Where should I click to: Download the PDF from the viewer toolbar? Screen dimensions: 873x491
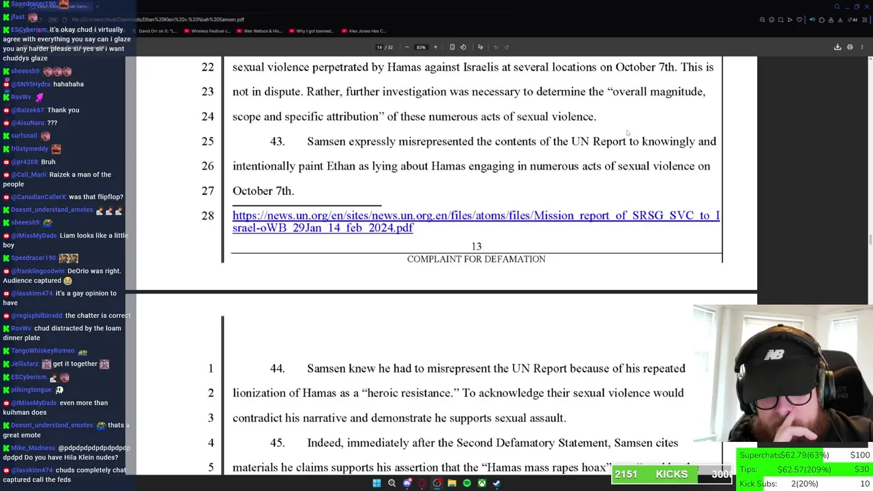pos(838,47)
